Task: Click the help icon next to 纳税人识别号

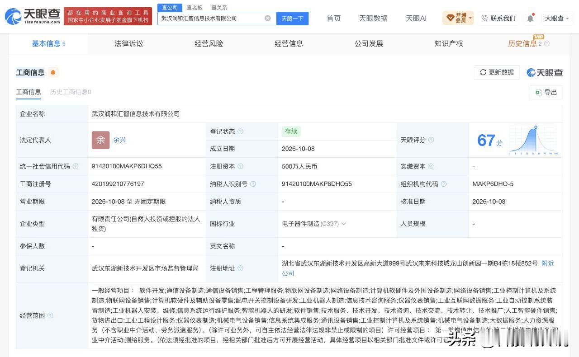Action: pos(253,184)
